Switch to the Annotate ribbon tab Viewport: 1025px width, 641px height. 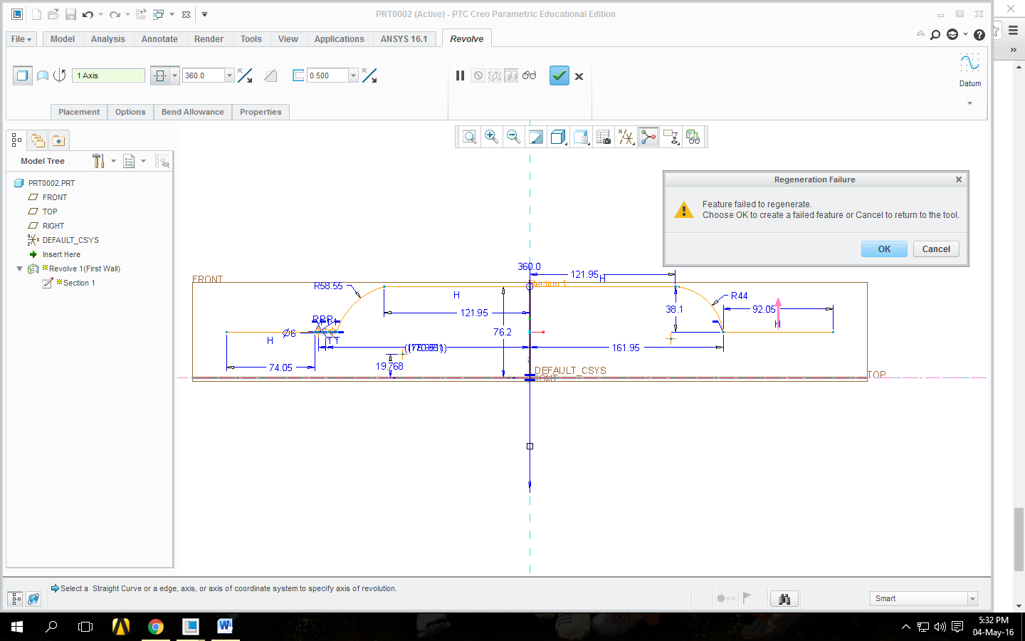pyautogui.click(x=159, y=39)
